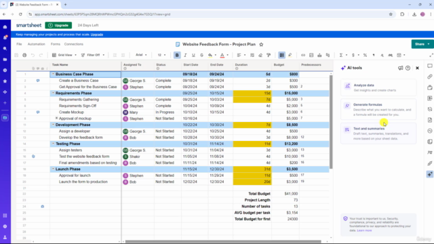Click the highlight changes marker icon
The image size is (434, 244).
coord(290,55)
